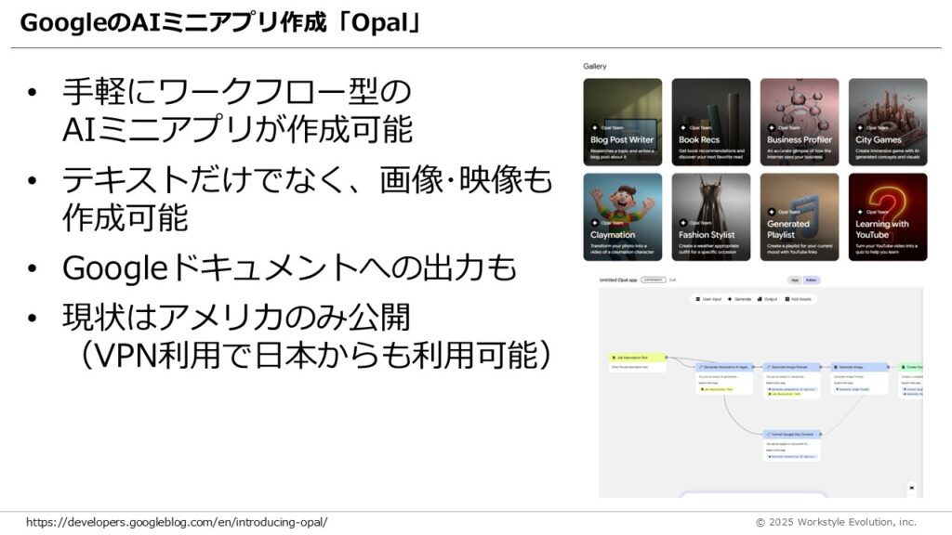Image resolution: width=952 pixels, height=535 pixels.
Task: Click the Opal Team sparkle icon on City Games
Action: (x=860, y=128)
